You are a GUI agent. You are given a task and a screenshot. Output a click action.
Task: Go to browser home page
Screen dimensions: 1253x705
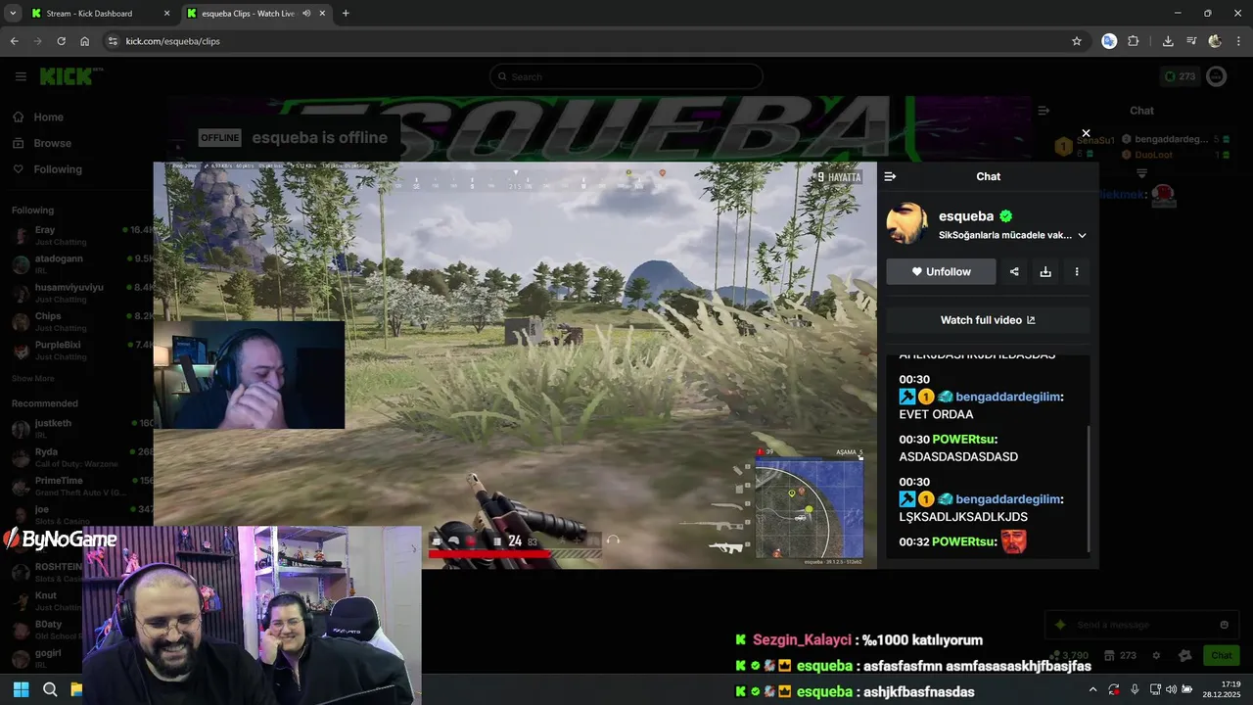click(x=85, y=41)
